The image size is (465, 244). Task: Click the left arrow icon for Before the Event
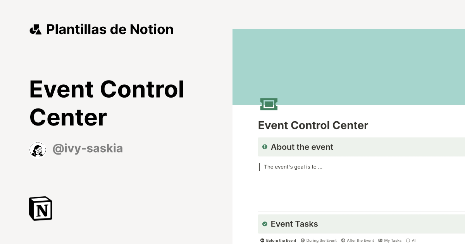click(x=262, y=241)
